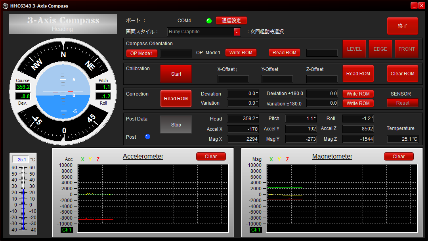Click Read ROM in Compass Orientation
Screen dimensions: 428x241
285,53
